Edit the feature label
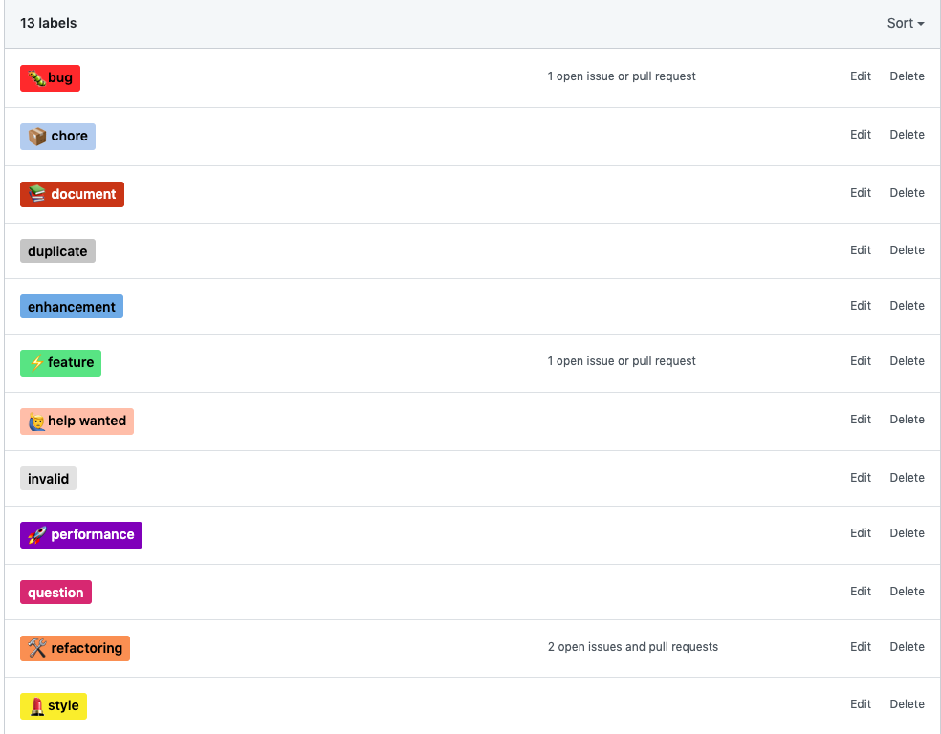 click(861, 361)
